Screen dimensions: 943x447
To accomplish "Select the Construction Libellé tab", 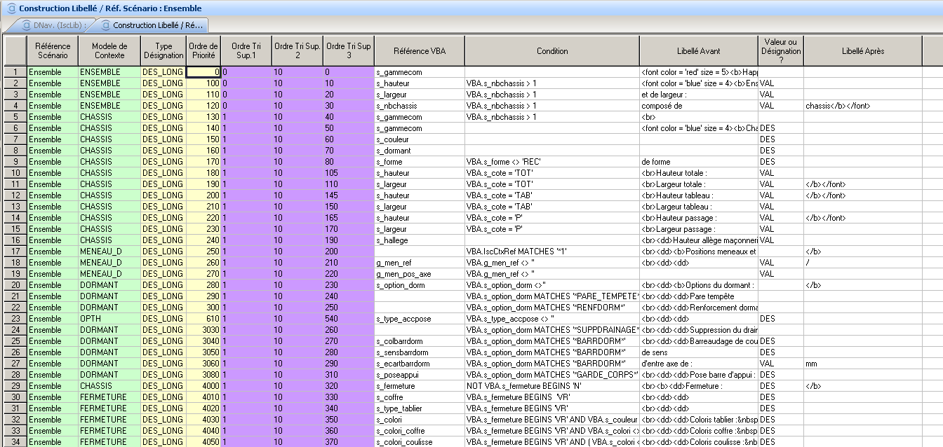I will pos(156,25).
